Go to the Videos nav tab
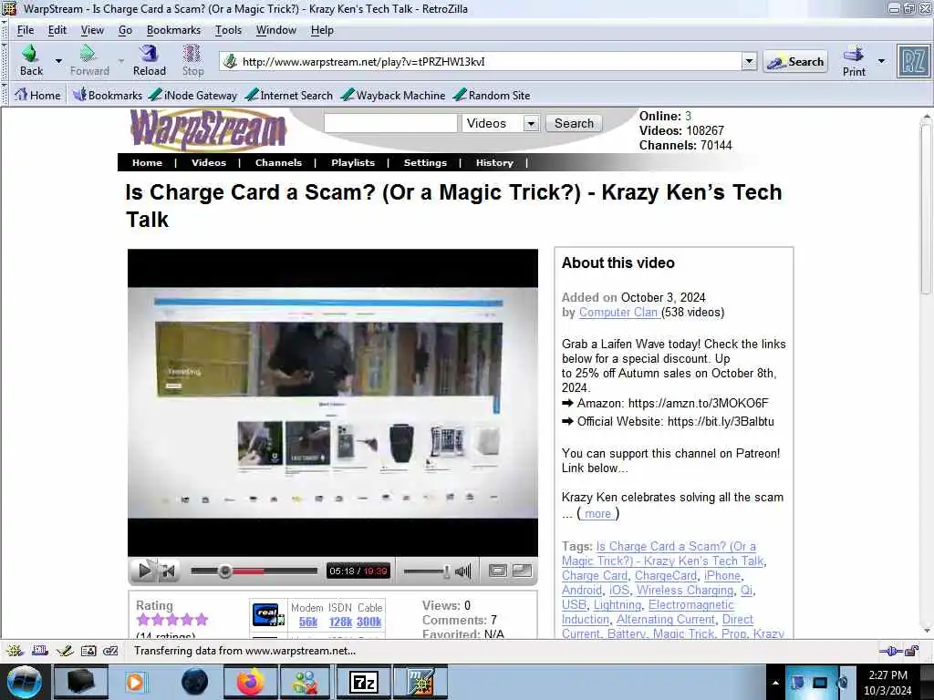The height and width of the screenshot is (700, 934). tap(209, 162)
